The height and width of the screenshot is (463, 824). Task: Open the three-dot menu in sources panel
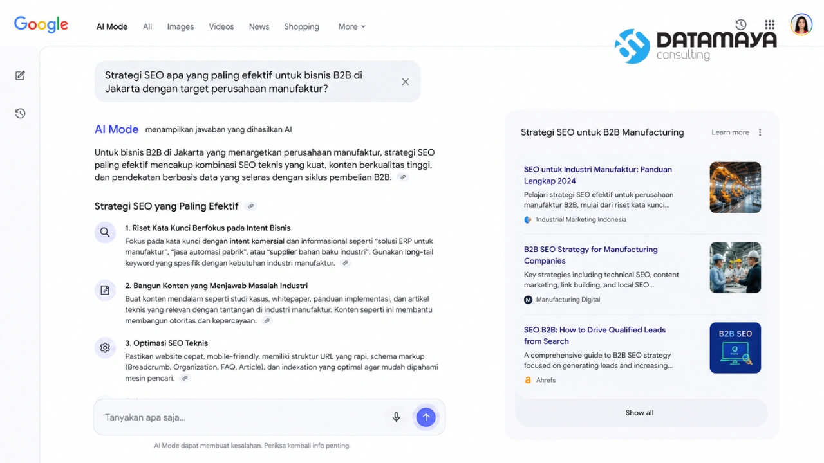coord(760,132)
